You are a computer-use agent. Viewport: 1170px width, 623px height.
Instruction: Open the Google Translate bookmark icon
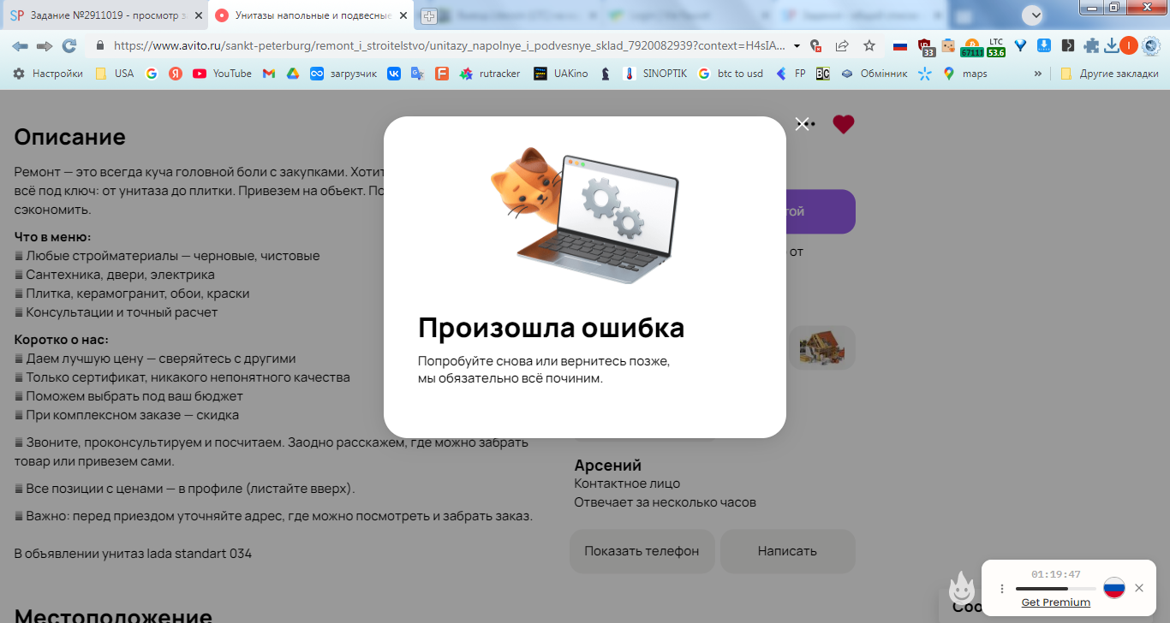(417, 74)
